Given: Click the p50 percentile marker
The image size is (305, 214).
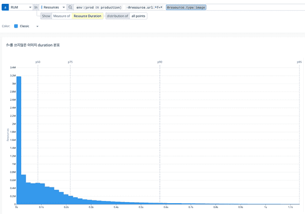Looking at the screenshot, I should 38,62.
